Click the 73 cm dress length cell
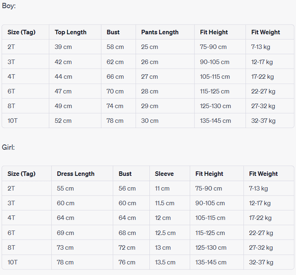Image resolution: width=296 pixels, height=275 pixels. (65, 248)
